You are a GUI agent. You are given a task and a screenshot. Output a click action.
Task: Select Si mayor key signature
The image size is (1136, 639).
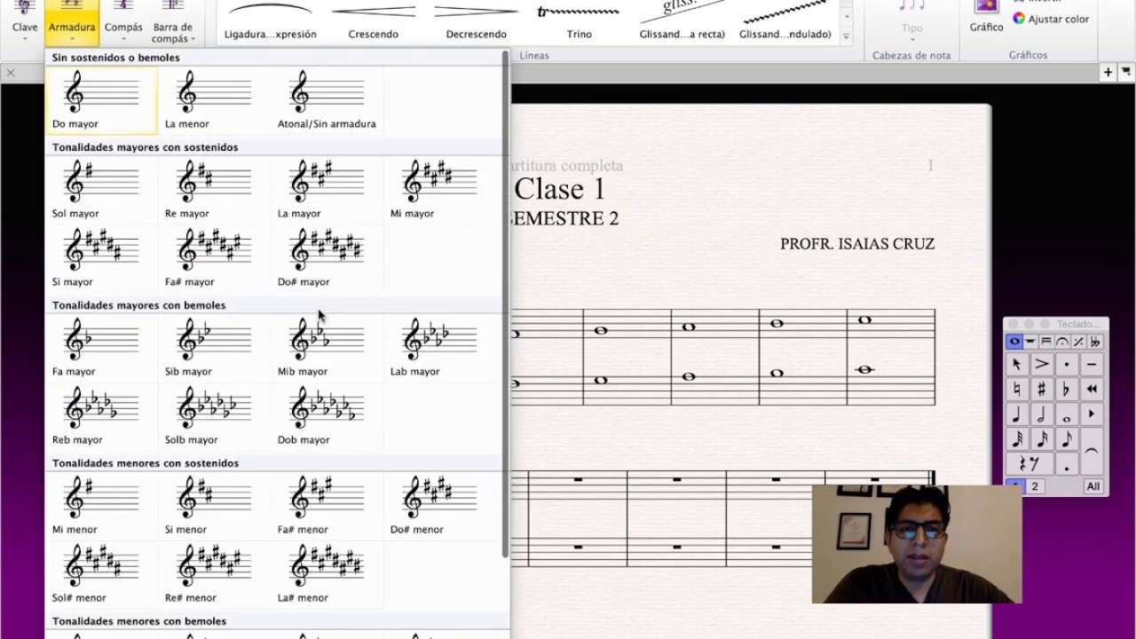101,258
